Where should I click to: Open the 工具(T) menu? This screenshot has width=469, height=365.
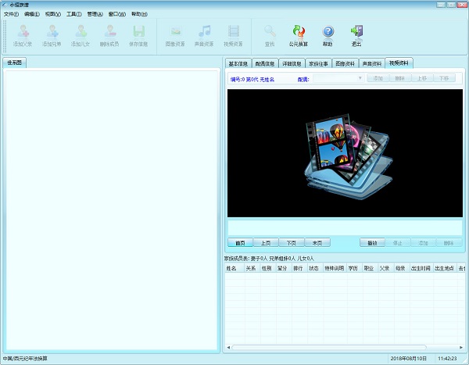point(73,14)
